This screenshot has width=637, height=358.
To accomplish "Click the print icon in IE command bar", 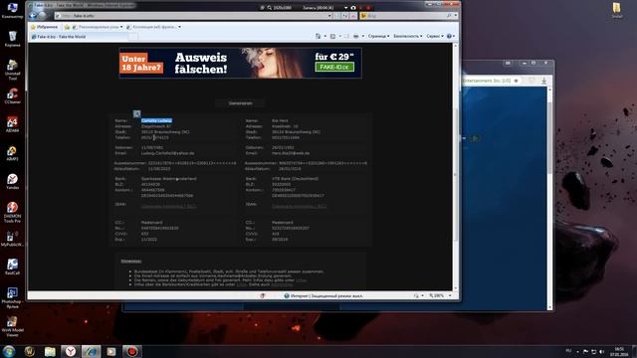I will 356,36.
